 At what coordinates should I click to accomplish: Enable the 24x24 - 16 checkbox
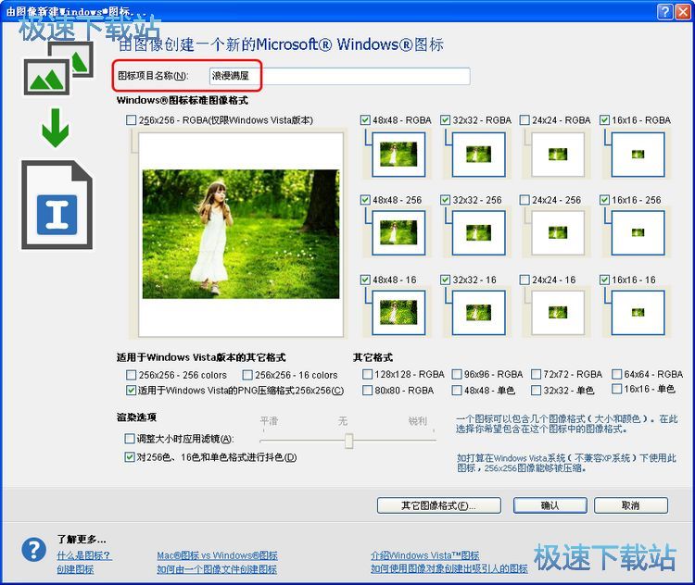pyautogui.click(x=524, y=280)
